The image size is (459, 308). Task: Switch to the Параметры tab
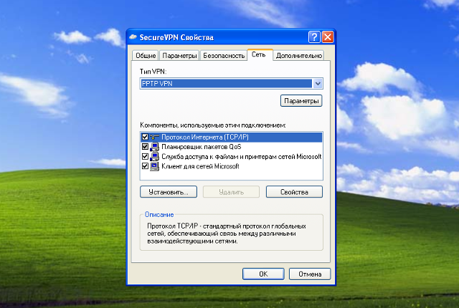pyautogui.click(x=179, y=56)
